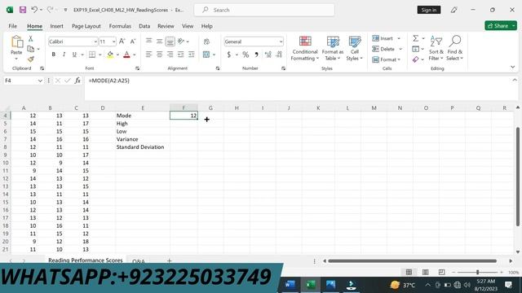Toggle Align Left alignment

click(148, 55)
